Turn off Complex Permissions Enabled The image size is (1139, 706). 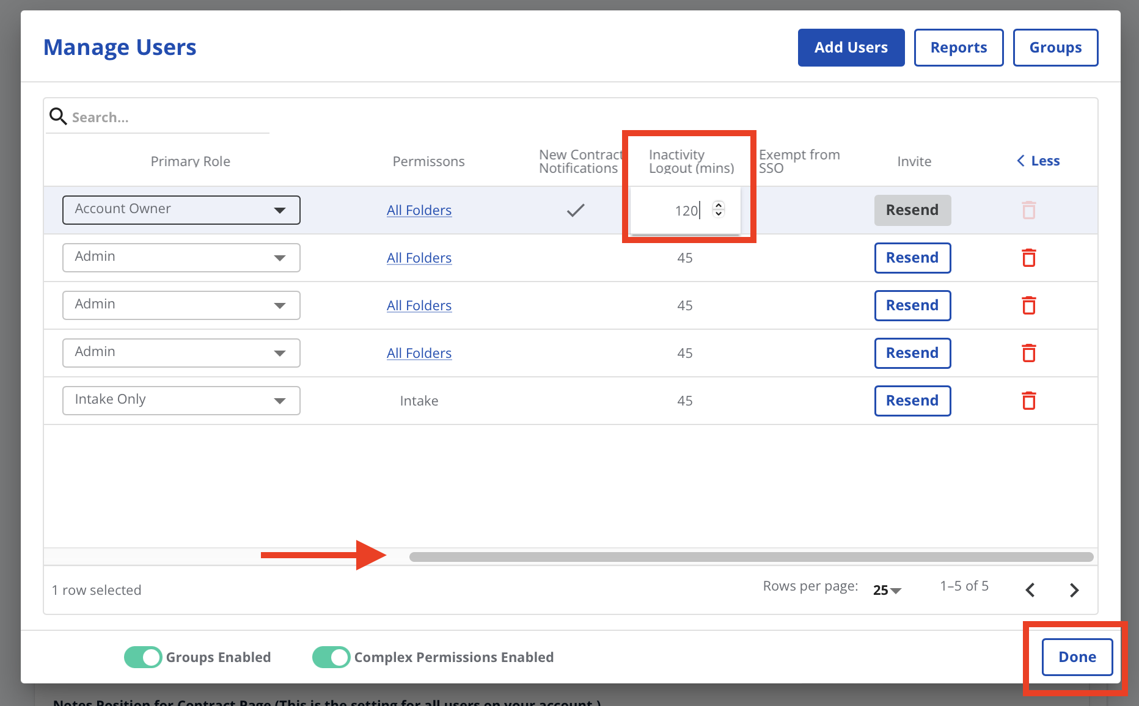(x=331, y=657)
